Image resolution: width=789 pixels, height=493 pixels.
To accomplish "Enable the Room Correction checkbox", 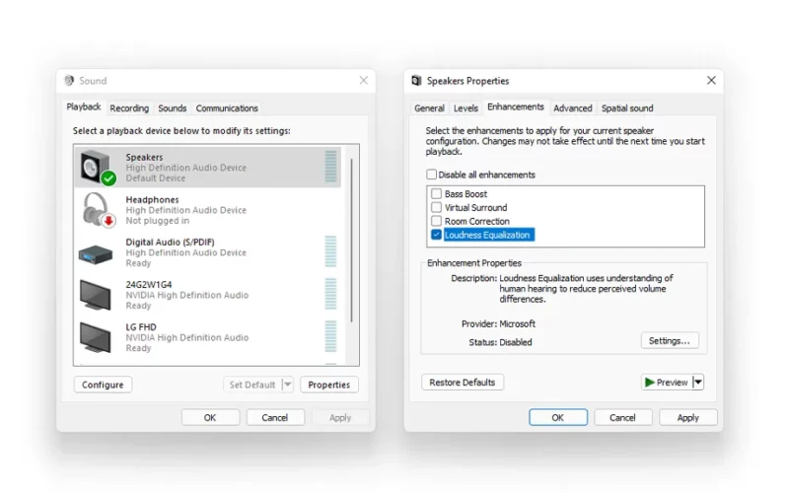I will tap(436, 221).
